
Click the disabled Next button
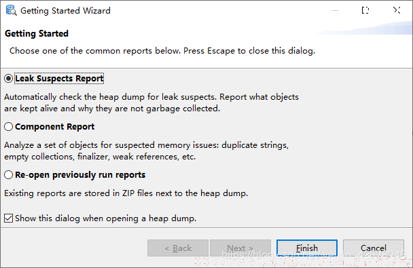click(x=240, y=248)
